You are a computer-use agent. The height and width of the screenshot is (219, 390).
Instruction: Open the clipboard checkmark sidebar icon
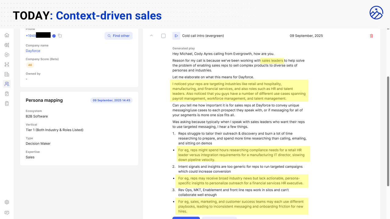[7, 94]
